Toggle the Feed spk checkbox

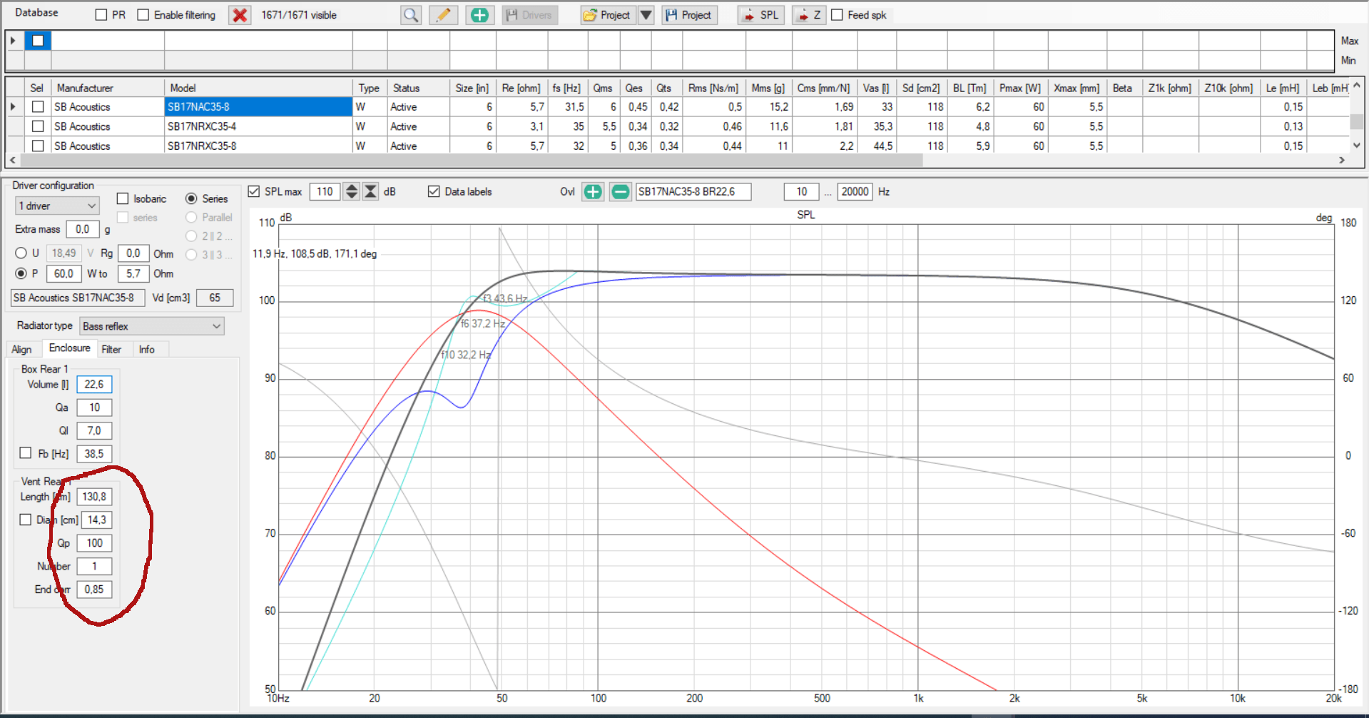pos(837,15)
